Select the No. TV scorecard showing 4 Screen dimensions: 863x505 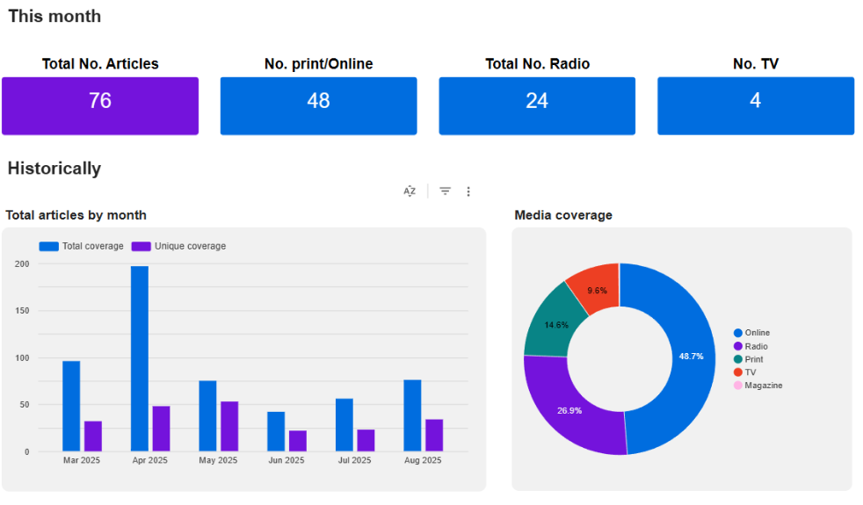(x=756, y=106)
